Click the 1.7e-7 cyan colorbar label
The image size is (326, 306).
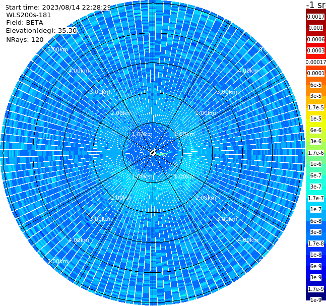316,198
